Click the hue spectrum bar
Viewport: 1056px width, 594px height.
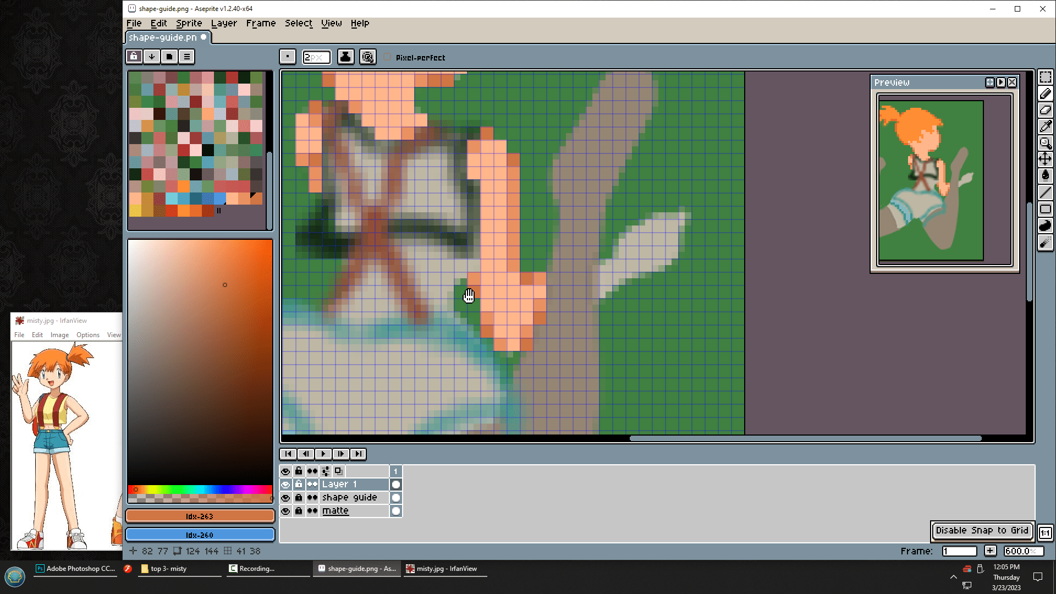point(200,489)
